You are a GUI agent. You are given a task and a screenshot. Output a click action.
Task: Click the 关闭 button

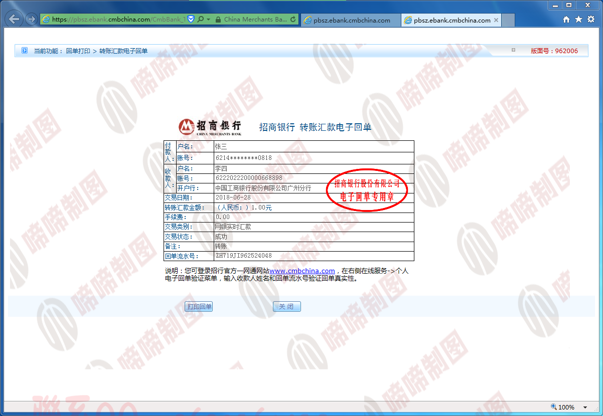pyautogui.click(x=287, y=307)
